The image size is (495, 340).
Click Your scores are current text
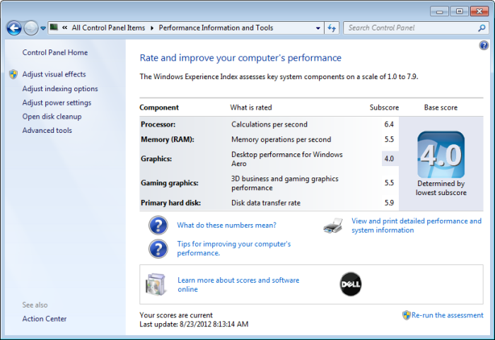[176, 315]
